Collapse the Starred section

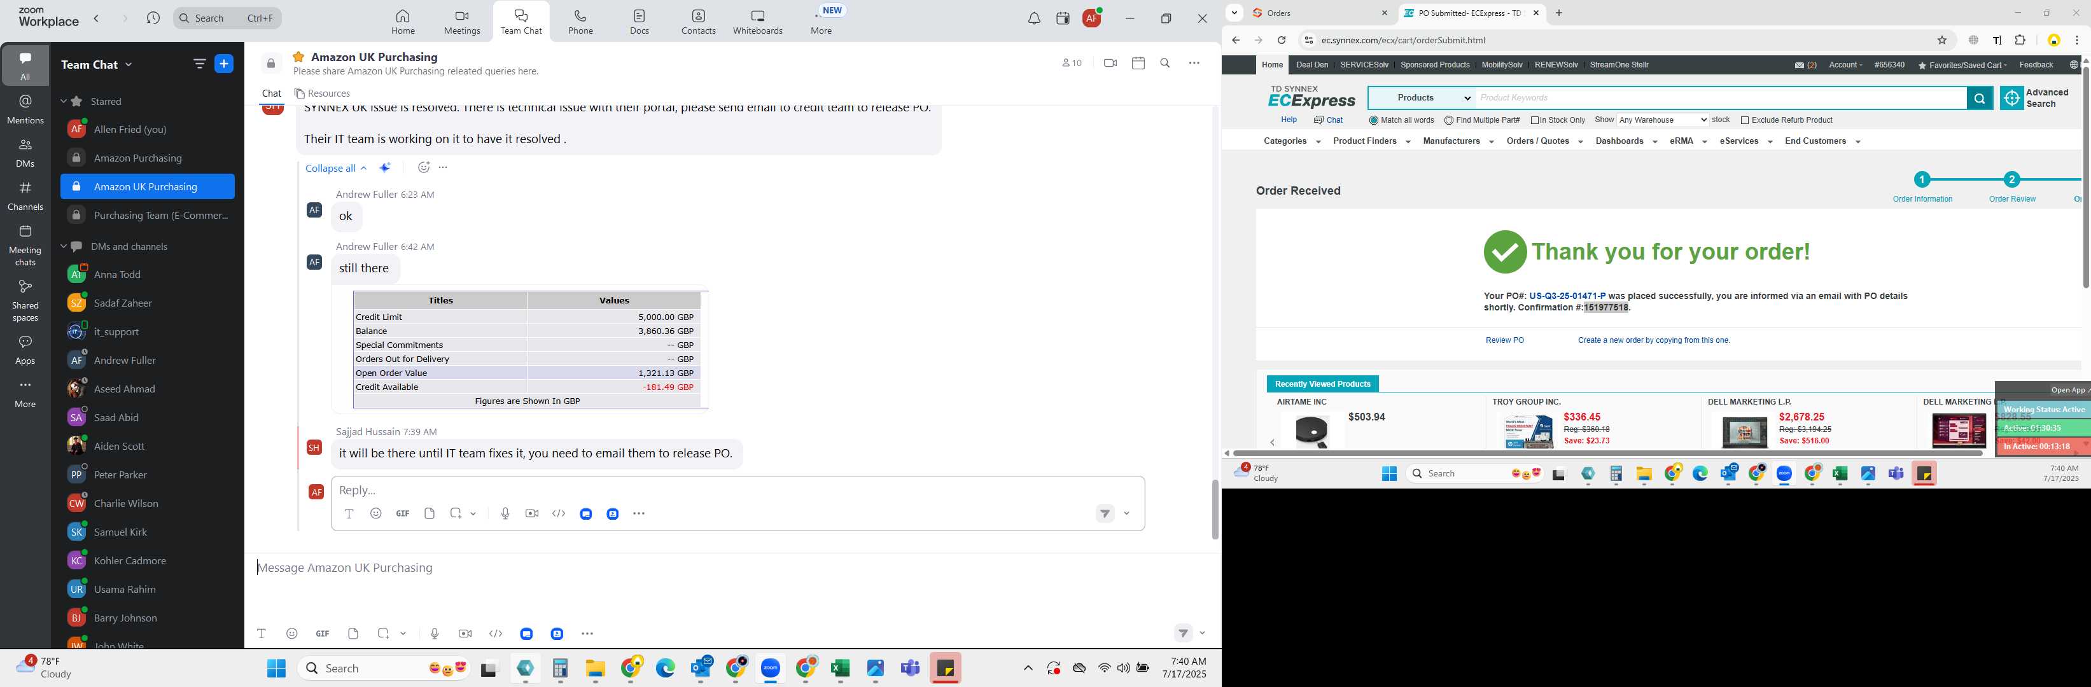(63, 101)
